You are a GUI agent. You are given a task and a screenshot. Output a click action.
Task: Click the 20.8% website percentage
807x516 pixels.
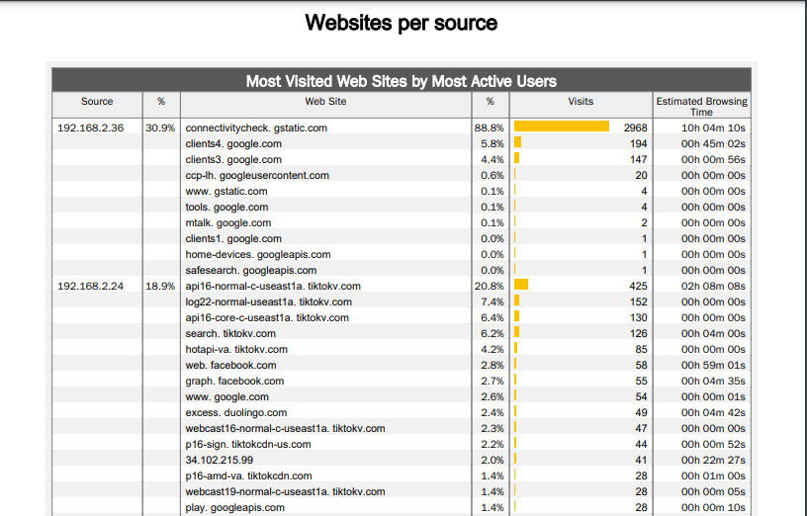click(489, 286)
